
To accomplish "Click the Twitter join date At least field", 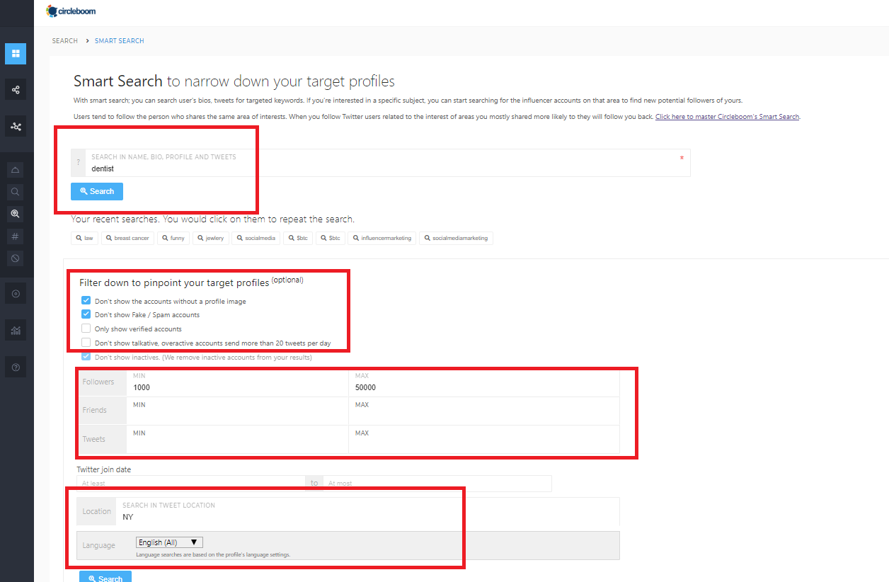I will pyautogui.click(x=191, y=483).
